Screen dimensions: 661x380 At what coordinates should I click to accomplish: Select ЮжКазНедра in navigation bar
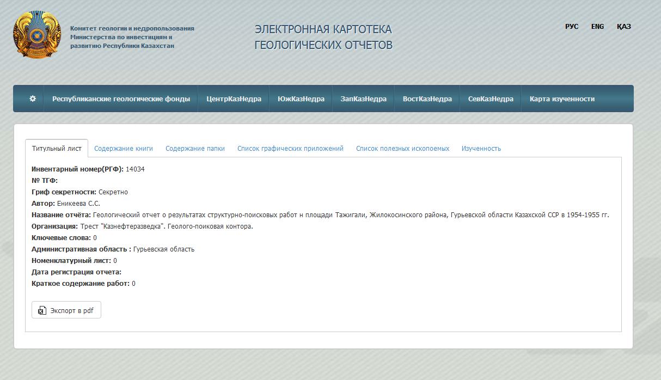pos(301,99)
